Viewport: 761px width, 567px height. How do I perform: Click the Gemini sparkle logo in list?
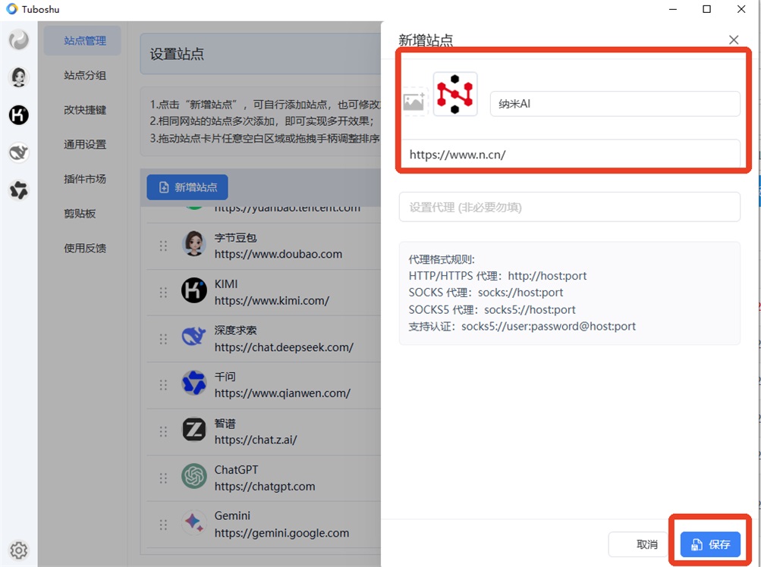194,522
